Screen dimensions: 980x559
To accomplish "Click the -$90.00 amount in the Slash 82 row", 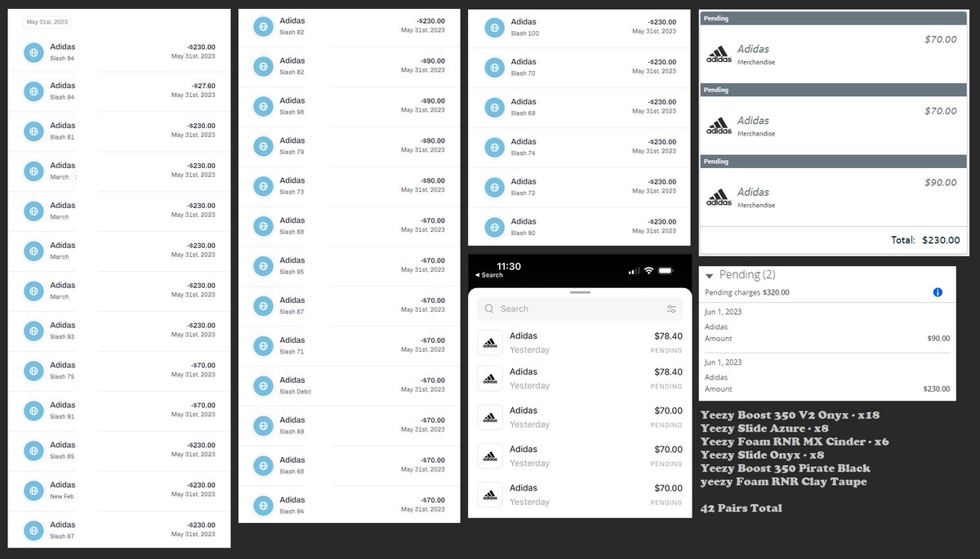I will coord(433,61).
